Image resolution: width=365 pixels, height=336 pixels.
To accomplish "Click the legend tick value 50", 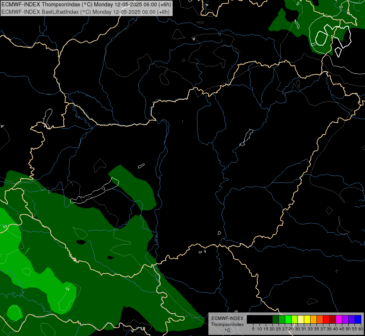I will 348,329.
